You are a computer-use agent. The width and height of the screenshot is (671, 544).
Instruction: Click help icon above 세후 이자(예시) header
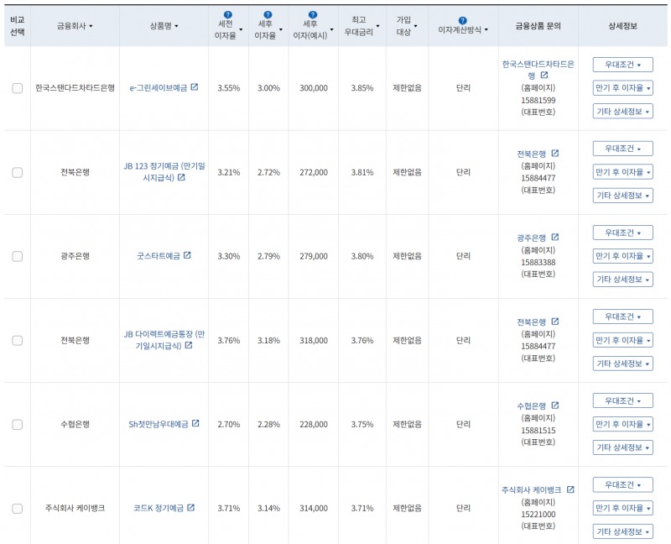(313, 14)
